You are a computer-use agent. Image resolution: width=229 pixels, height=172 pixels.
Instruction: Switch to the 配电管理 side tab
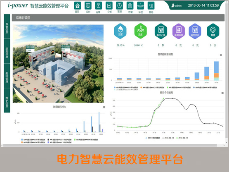click(x=7, y=76)
